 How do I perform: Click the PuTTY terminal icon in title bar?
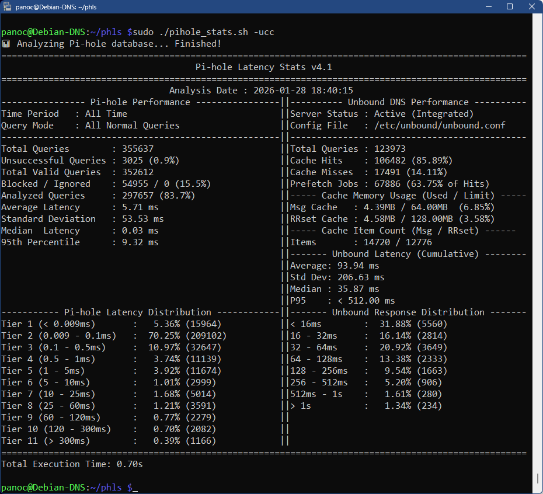(x=7, y=6)
